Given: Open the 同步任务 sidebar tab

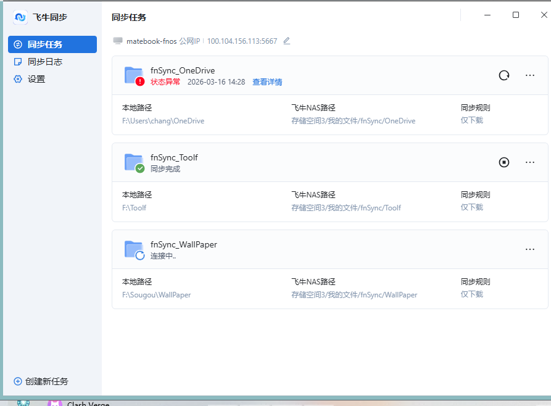Looking at the screenshot, I should click(52, 44).
